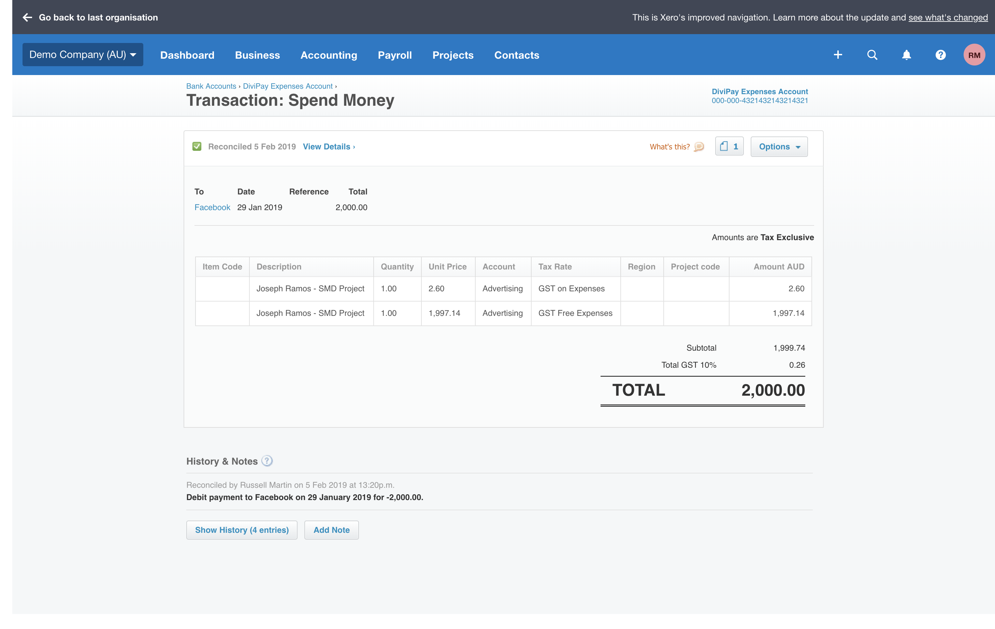
Task: Click see what's changed link
Action: [x=948, y=17]
